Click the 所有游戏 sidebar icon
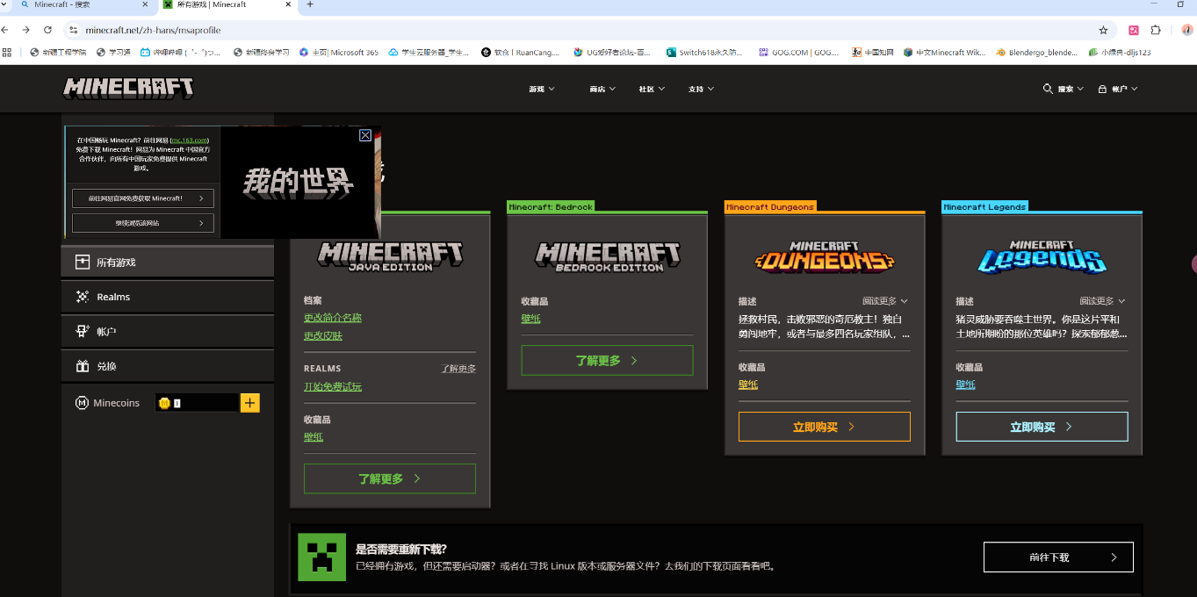The height and width of the screenshot is (597, 1197). coord(83,262)
